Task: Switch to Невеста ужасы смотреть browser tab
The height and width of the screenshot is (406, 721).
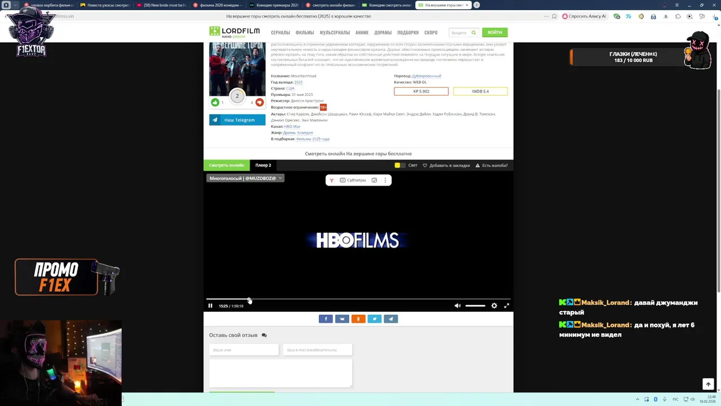Action: [105, 5]
